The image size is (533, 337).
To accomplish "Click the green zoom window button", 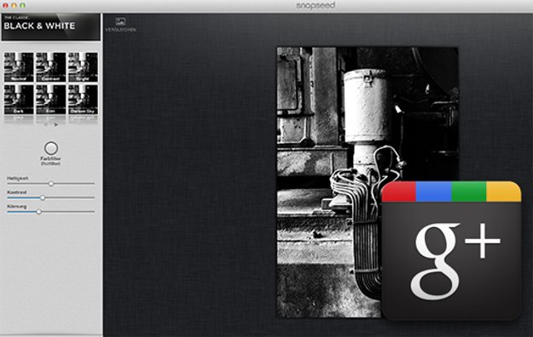I will pos(23,5).
